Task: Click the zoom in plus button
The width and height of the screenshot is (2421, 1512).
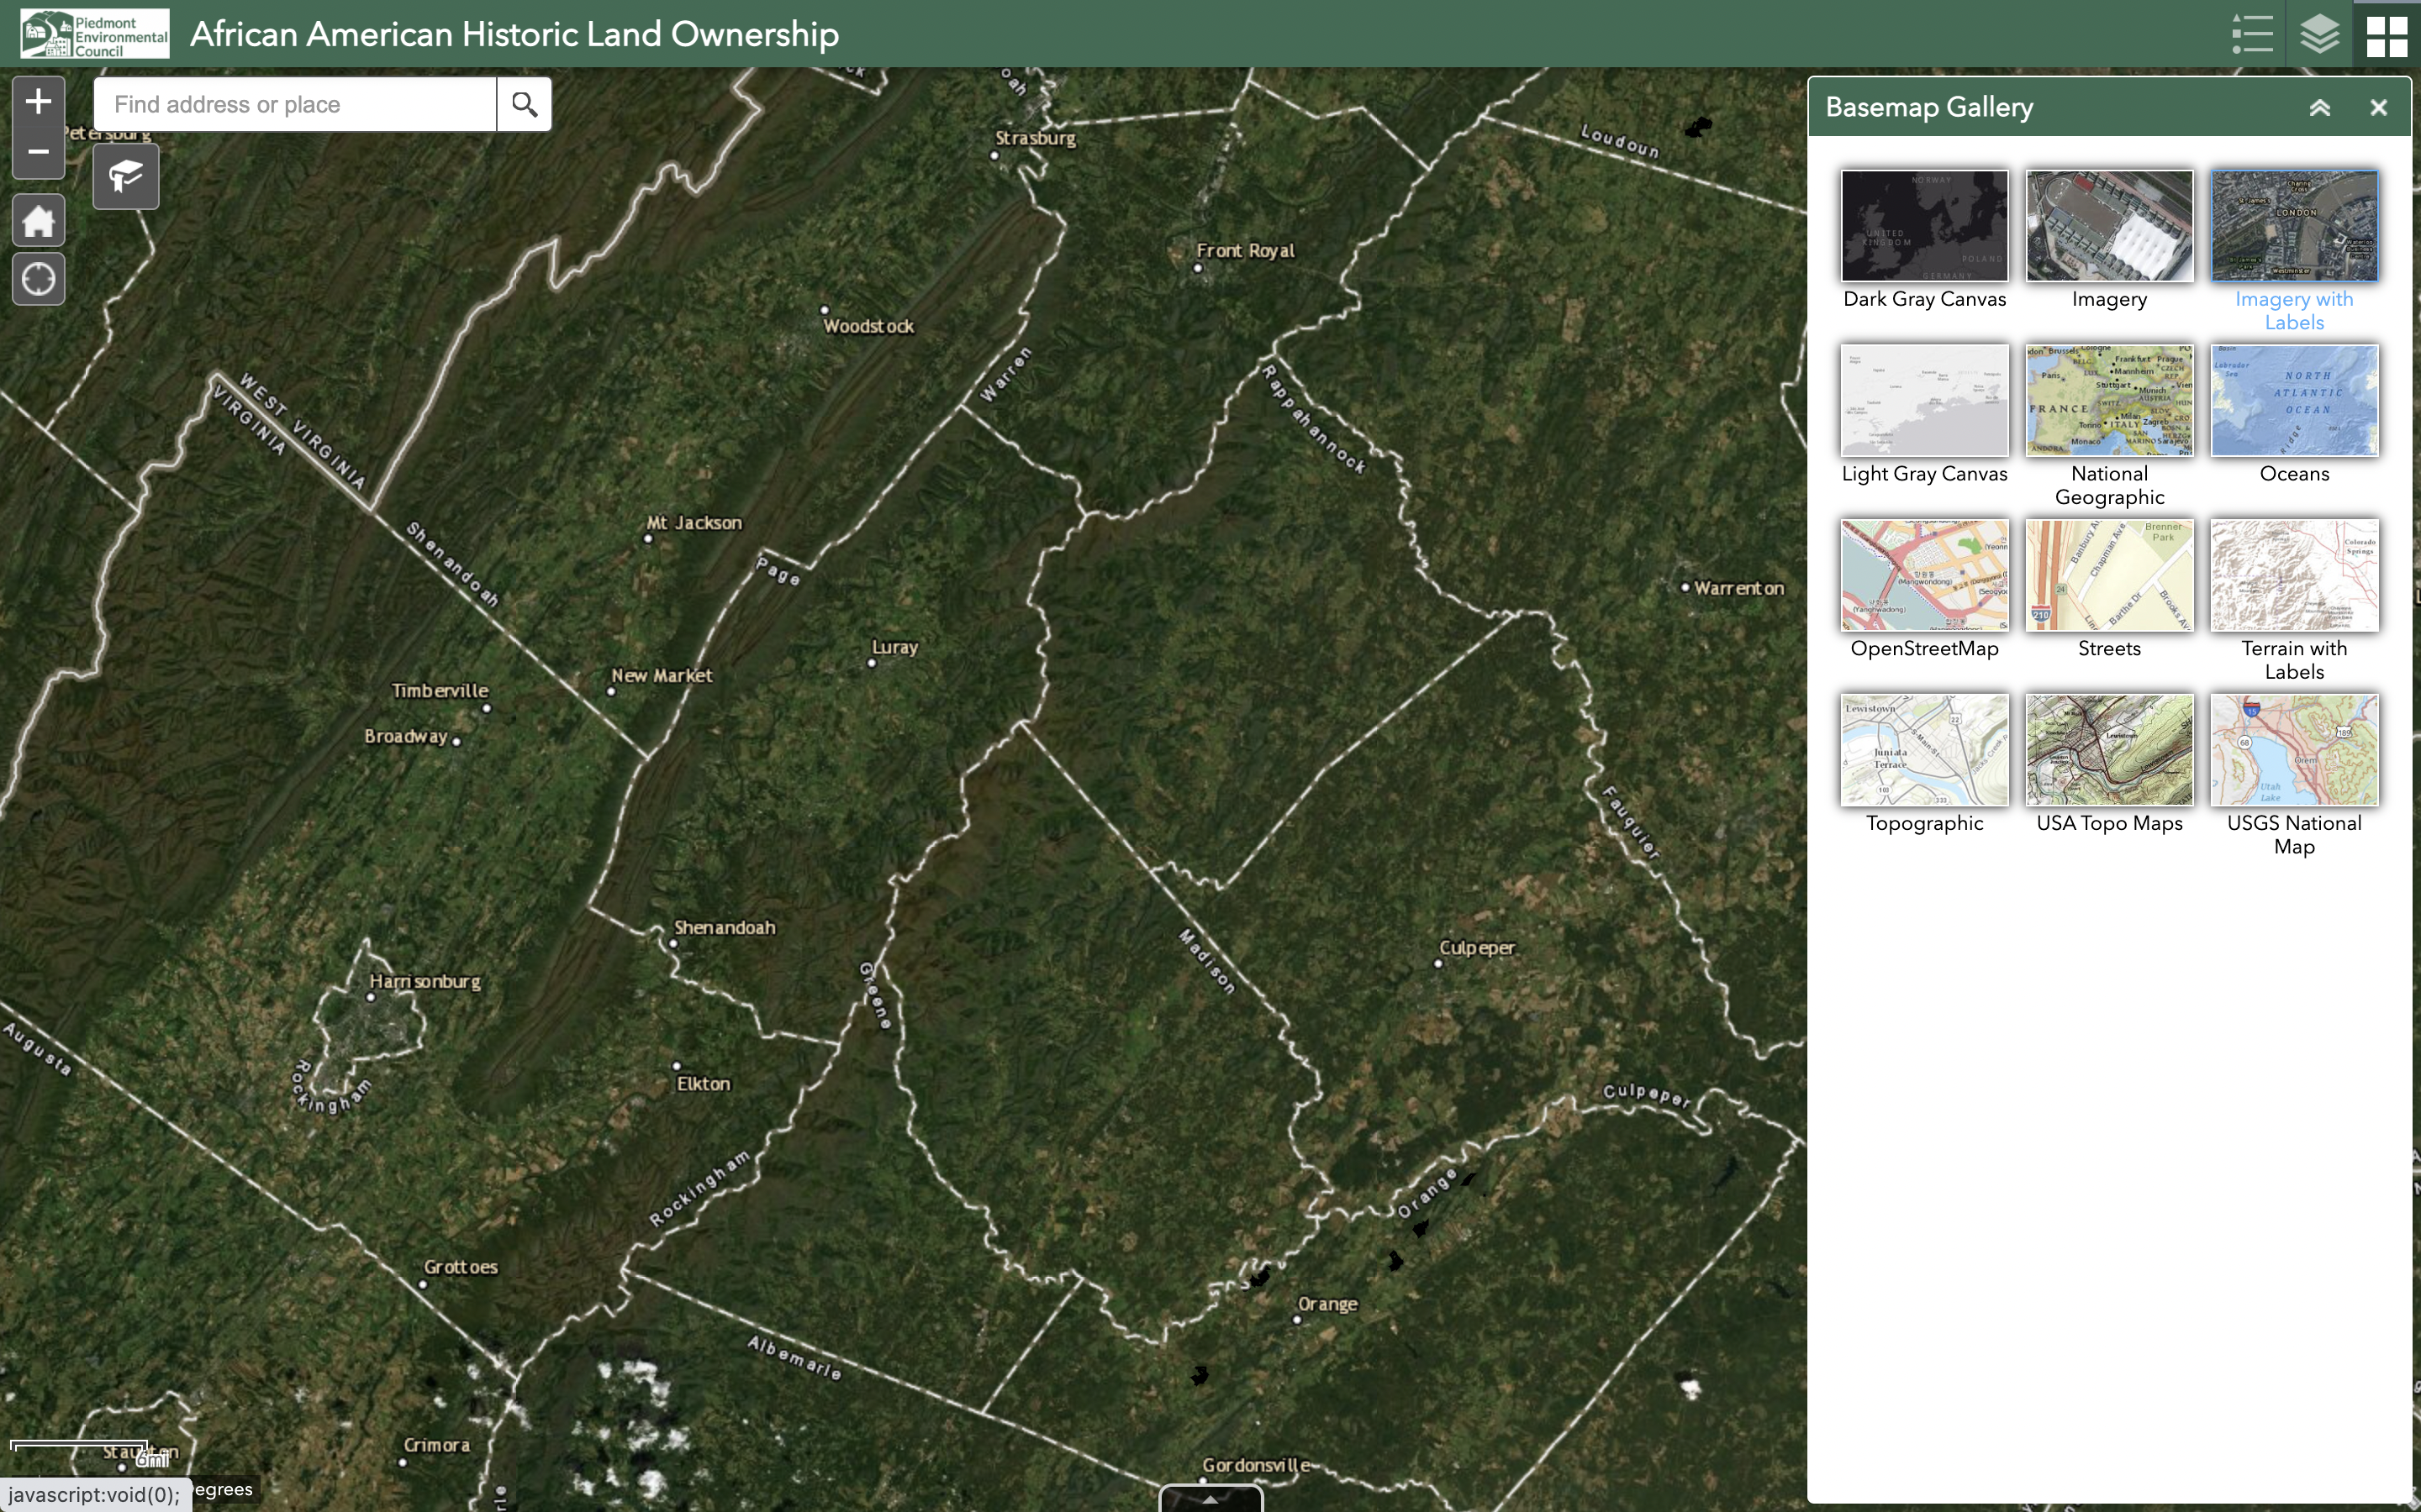Action: click(38, 101)
